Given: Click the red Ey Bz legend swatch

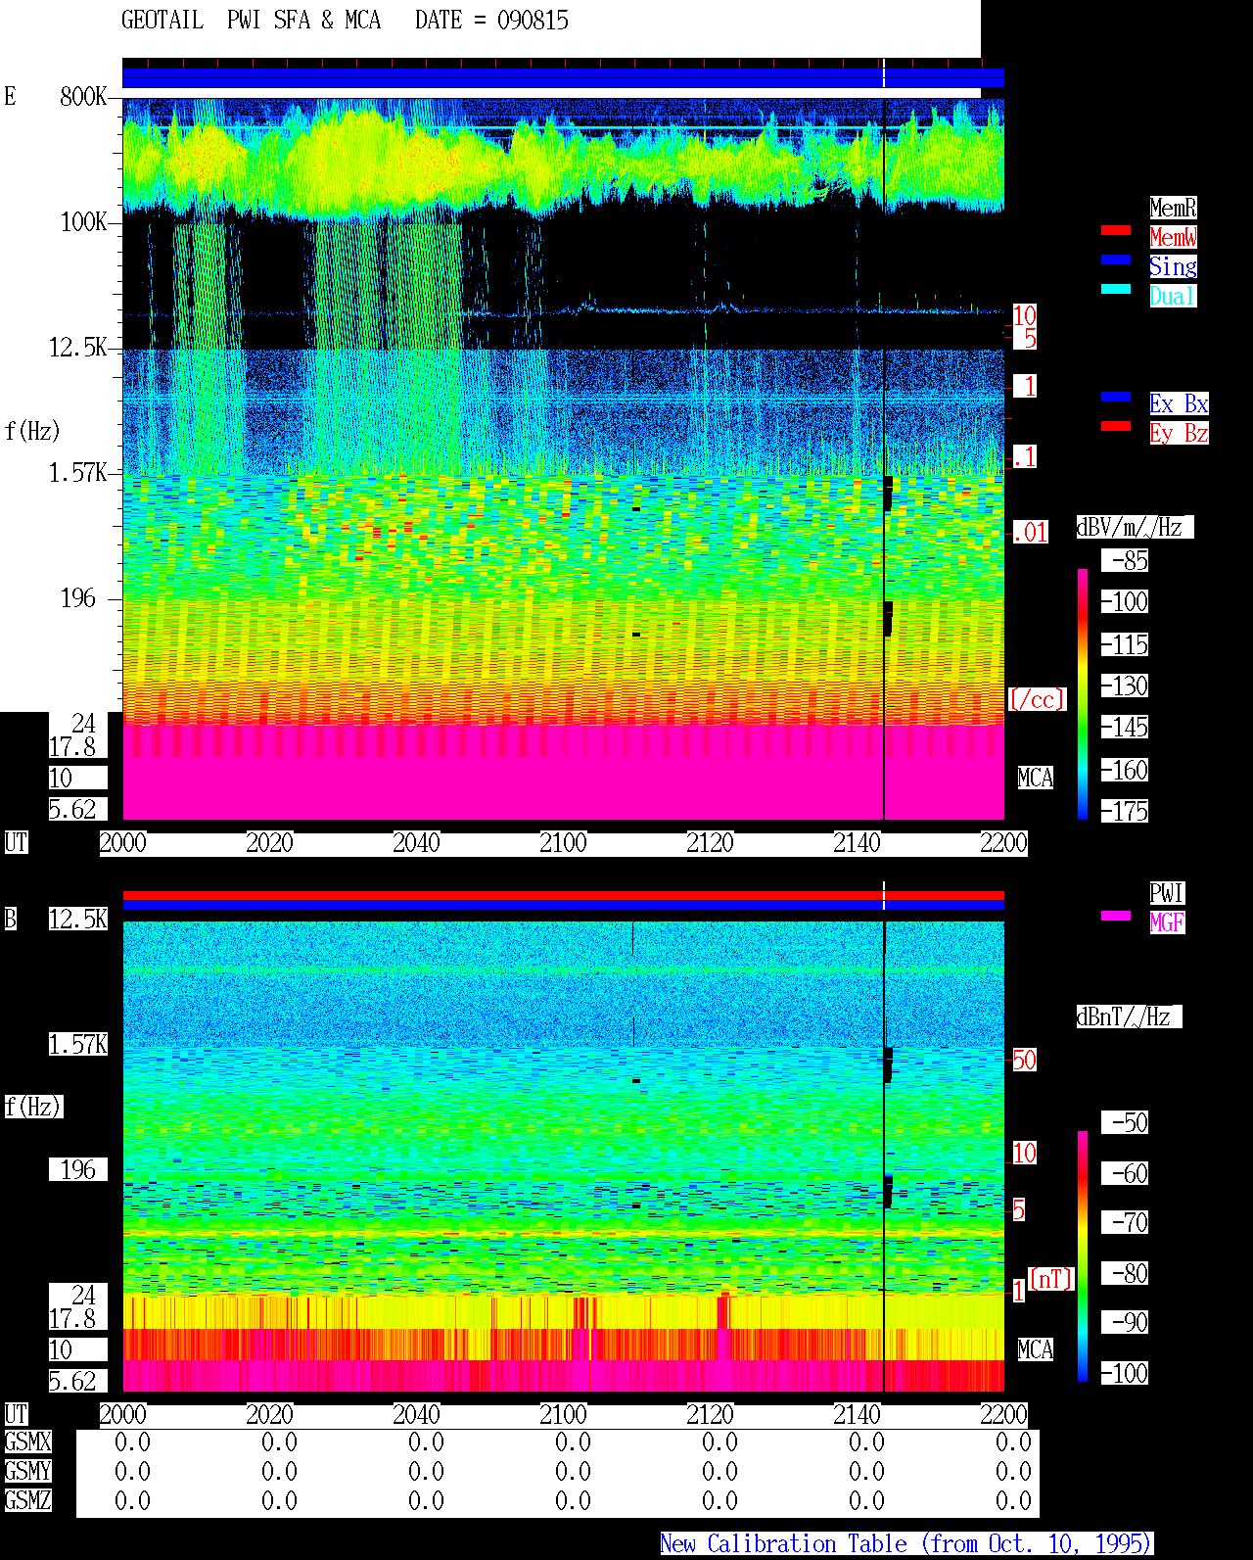Looking at the screenshot, I should tap(1116, 426).
